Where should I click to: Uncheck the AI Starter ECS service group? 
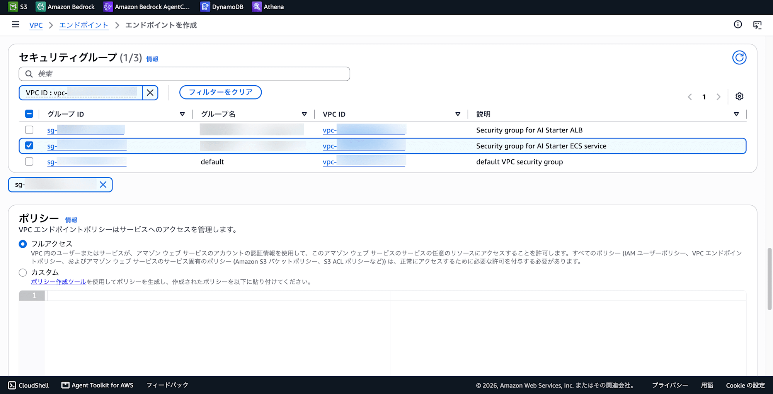click(29, 145)
